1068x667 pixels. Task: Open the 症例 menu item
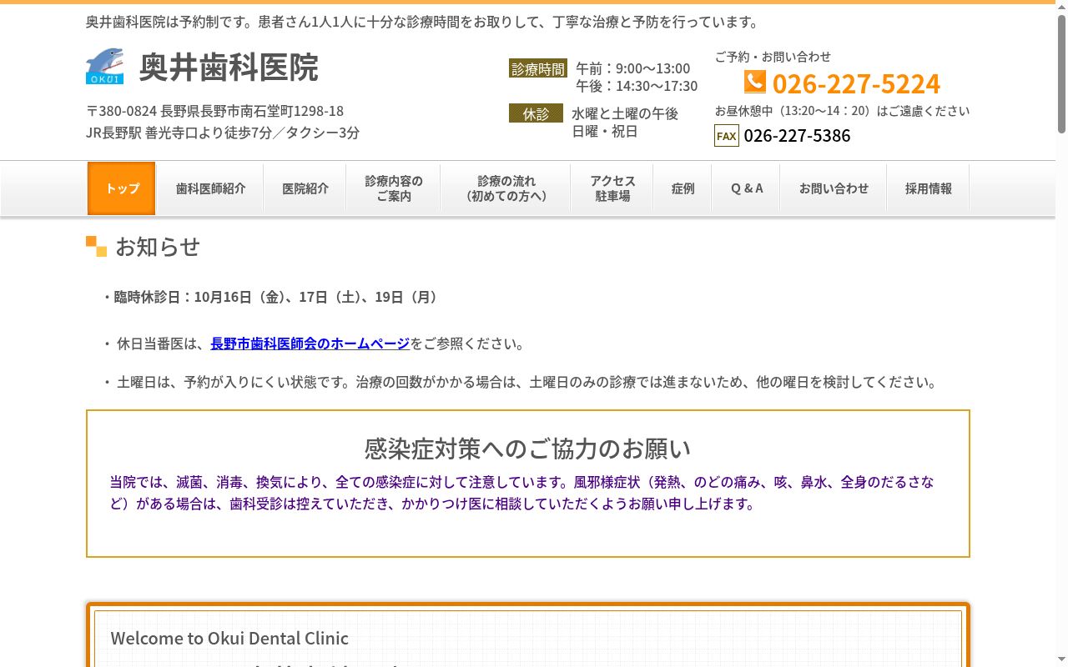[683, 188]
